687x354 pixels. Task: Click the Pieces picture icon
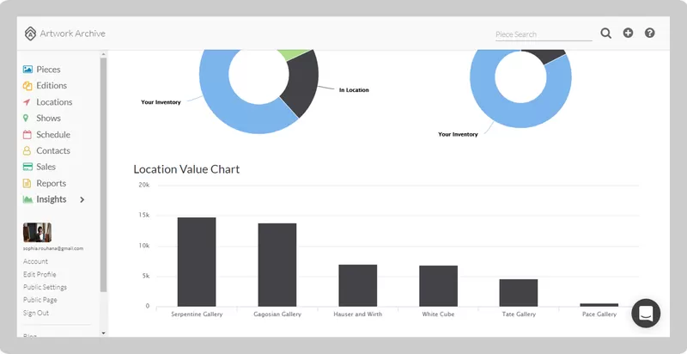coord(27,70)
